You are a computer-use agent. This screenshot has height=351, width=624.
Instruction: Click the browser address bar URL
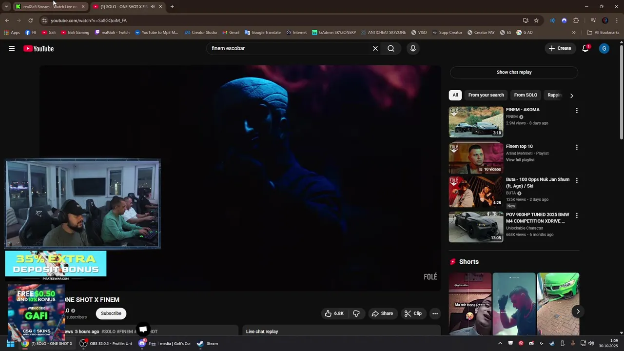tap(89, 20)
